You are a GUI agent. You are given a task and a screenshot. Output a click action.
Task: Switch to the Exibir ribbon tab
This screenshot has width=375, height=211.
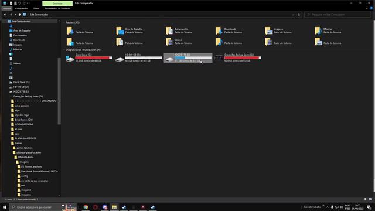point(36,8)
